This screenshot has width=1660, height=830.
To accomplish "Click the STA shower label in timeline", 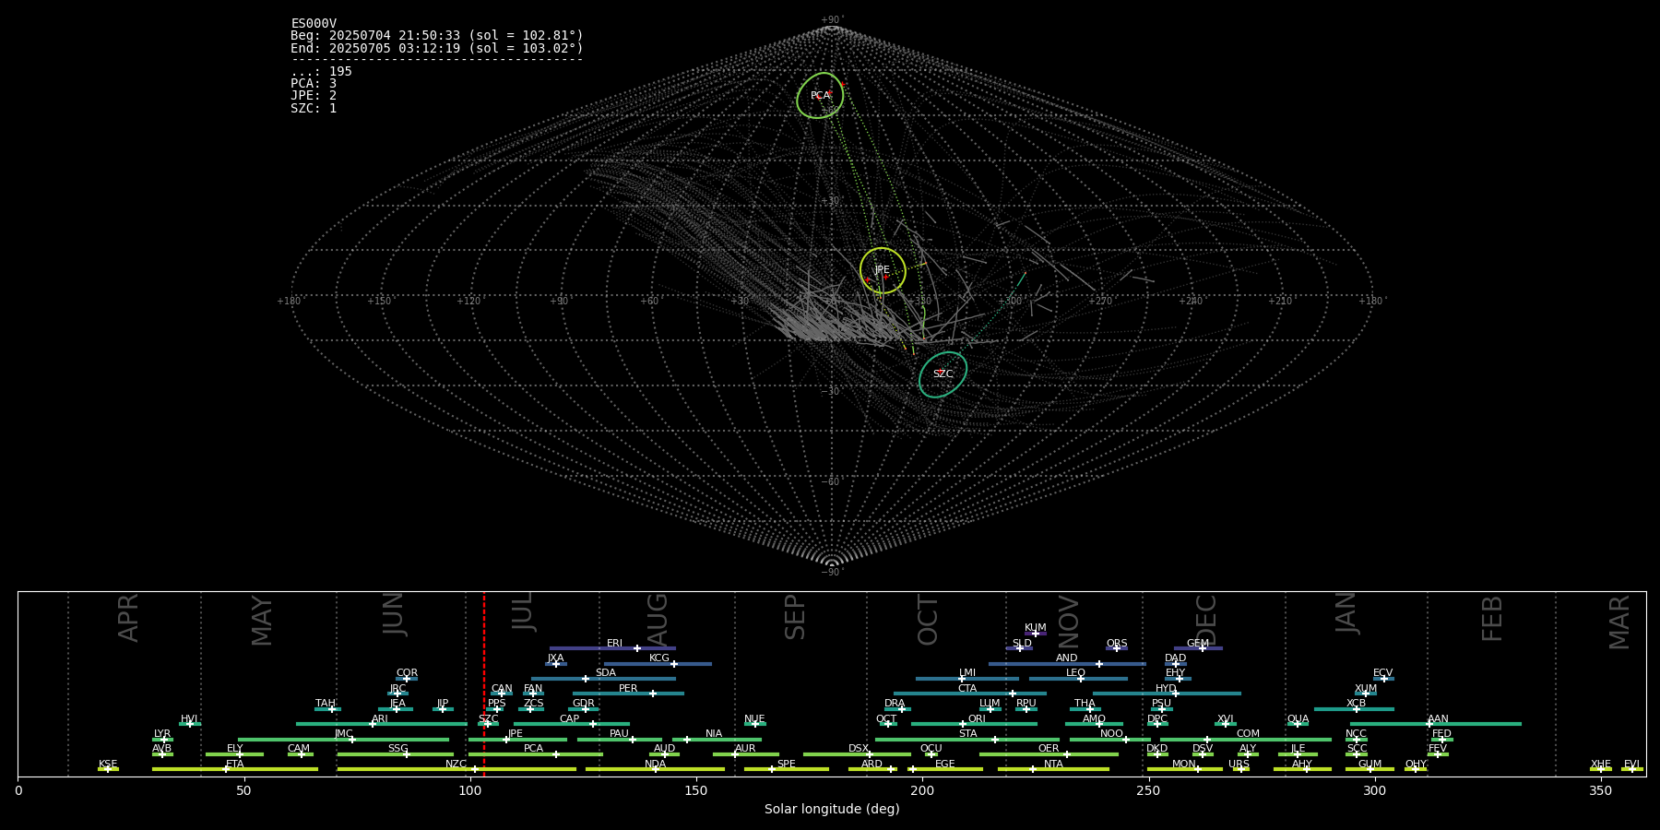I will [968, 734].
